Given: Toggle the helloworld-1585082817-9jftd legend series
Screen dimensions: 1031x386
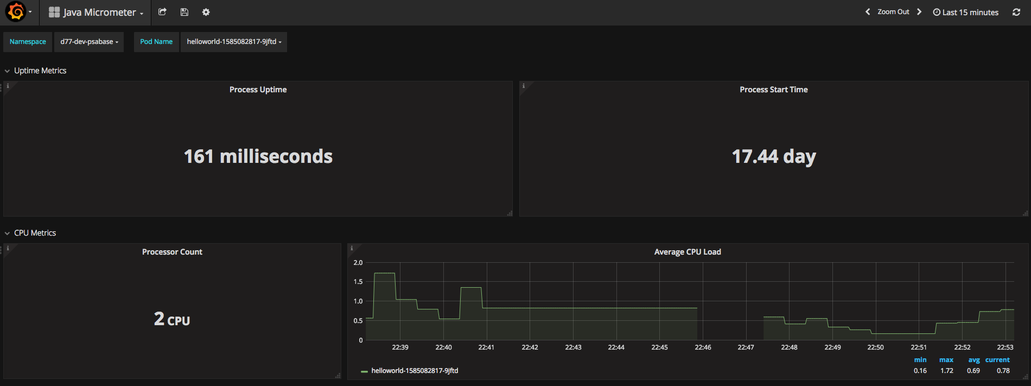Looking at the screenshot, I should (x=415, y=371).
